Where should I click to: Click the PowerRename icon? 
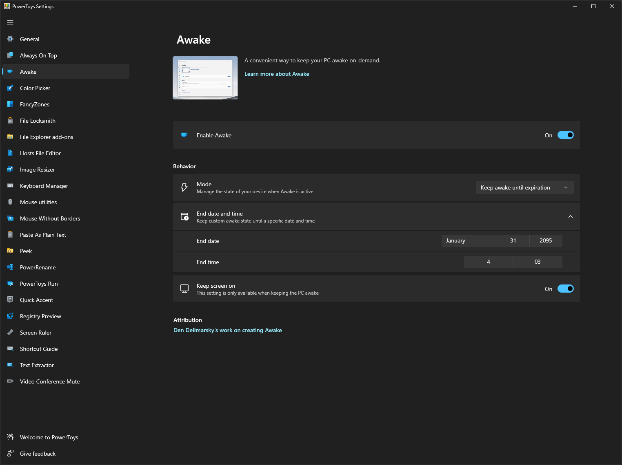pyautogui.click(x=10, y=267)
